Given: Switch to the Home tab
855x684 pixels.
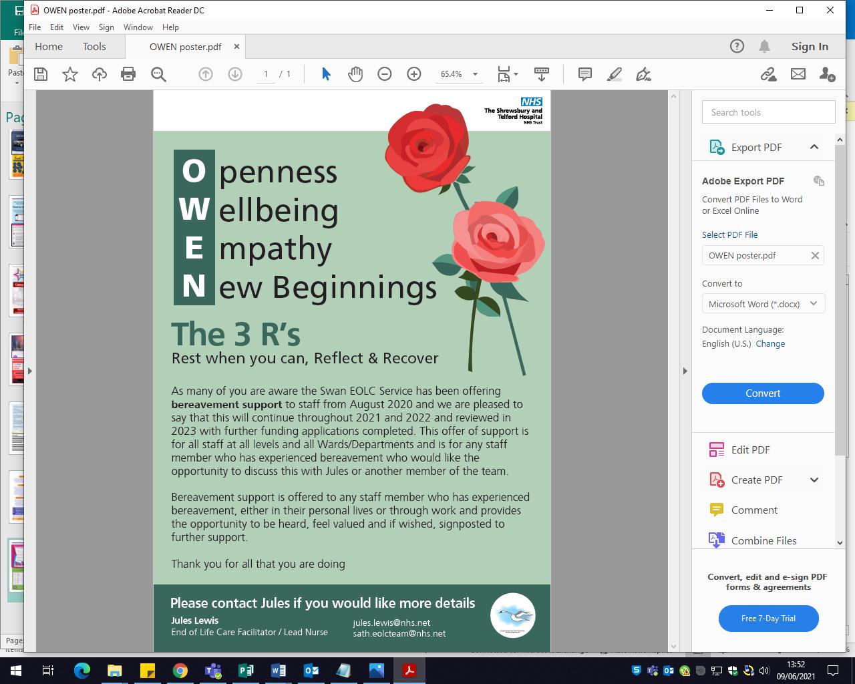Looking at the screenshot, I should [x=49, y=47].
